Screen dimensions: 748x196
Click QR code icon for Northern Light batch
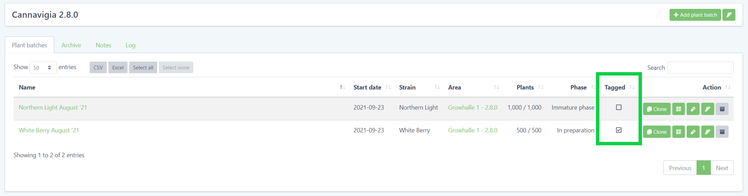[678, 109]
